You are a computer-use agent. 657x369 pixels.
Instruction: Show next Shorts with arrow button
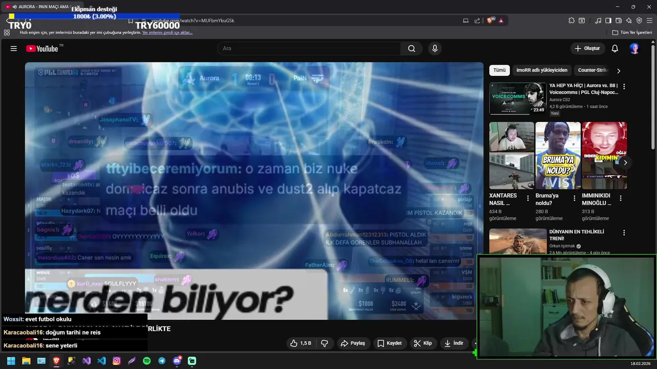pos(625,162)
